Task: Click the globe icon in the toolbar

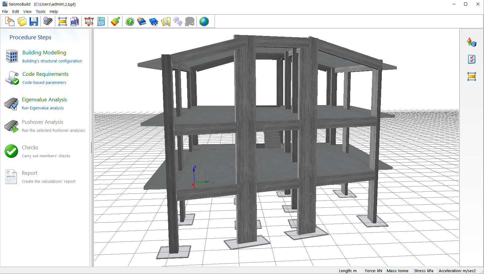Action: tap(204, 22)
